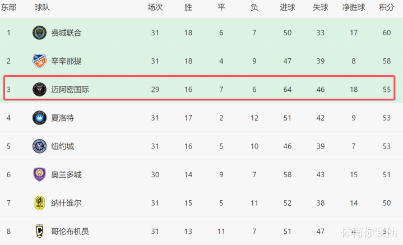Click the Inter Miami team logo
The height and width of the screenshot is (245, 403).
[x=40, y=89]
